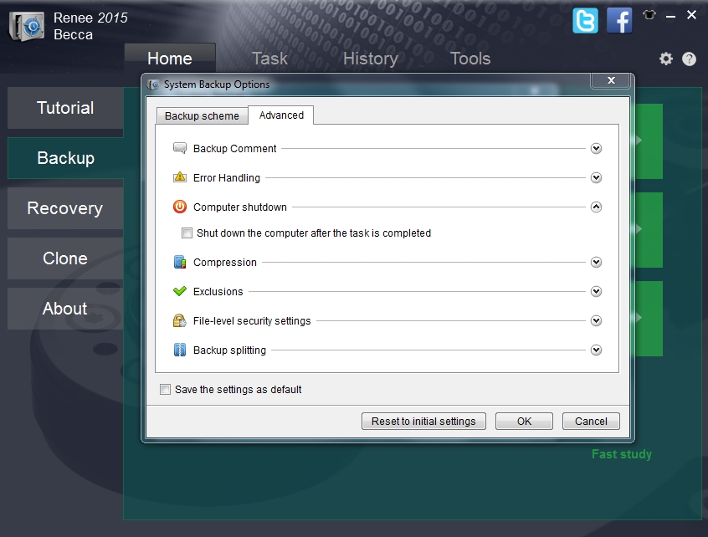
Task: Click the Compression icon
Action: [x=179, y=262]
